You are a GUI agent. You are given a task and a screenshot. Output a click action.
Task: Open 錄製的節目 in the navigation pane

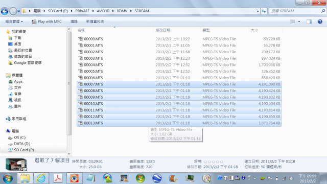pyautogui.click(x=20, y=57)
